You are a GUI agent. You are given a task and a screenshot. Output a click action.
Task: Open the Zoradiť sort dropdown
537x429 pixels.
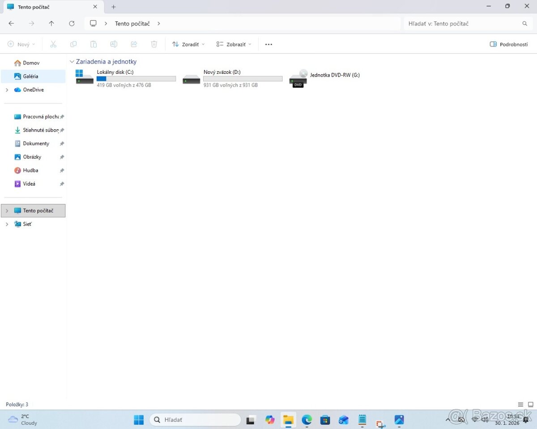188,44
